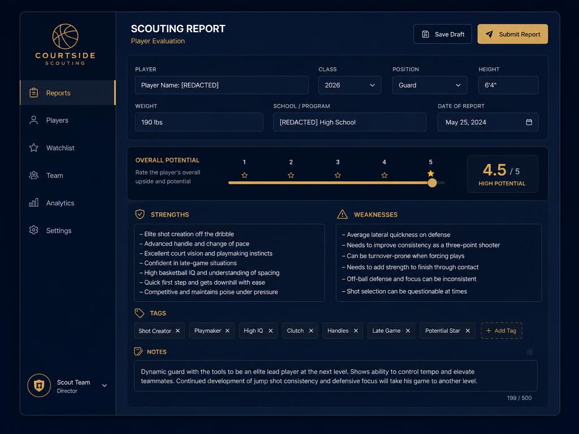Click the Players person icon
Viewport: 579px width, 434px height.
pyautogui.click(x=33, y=120)
